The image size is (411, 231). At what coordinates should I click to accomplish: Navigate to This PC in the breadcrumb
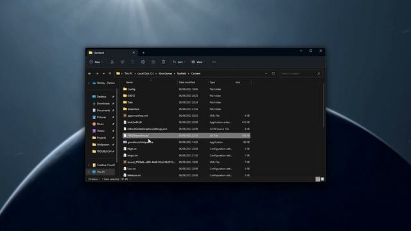tap(128, 74)
